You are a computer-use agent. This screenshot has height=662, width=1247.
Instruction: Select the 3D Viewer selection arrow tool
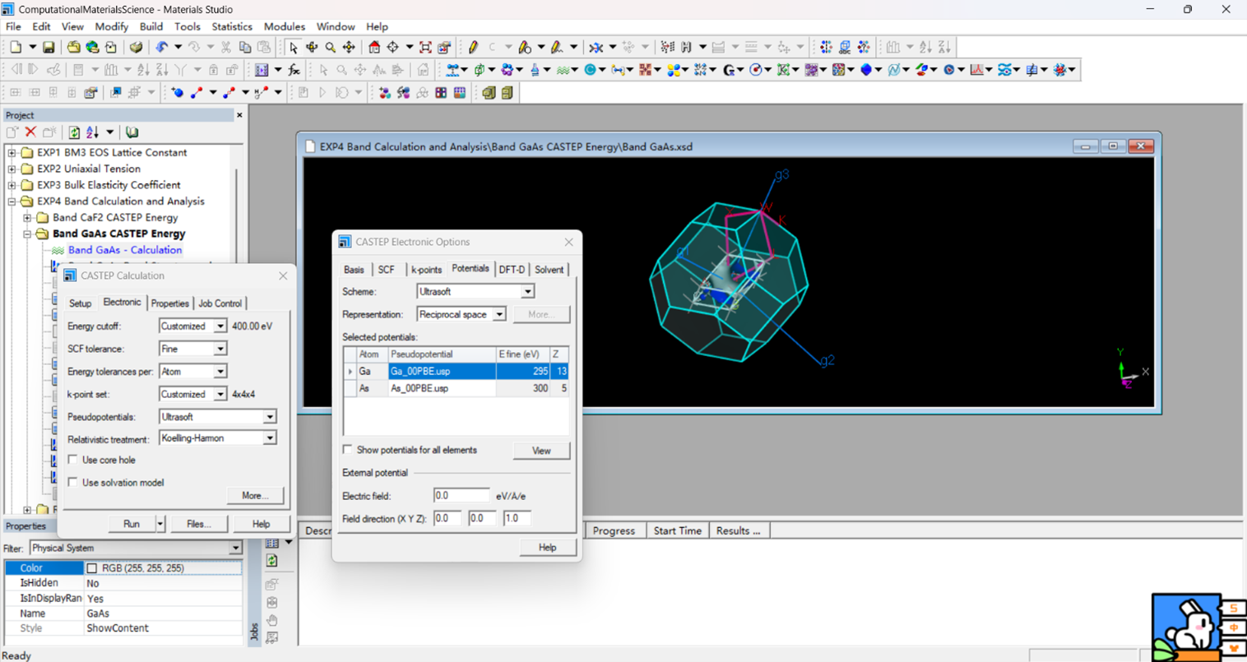point(293,48)
